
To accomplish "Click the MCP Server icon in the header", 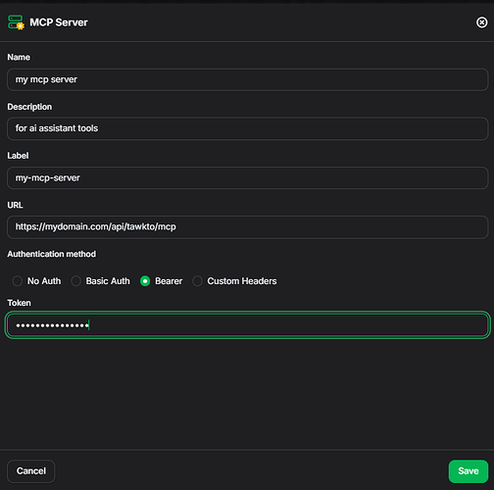I will pyautogui.click(x=16, y=23).
